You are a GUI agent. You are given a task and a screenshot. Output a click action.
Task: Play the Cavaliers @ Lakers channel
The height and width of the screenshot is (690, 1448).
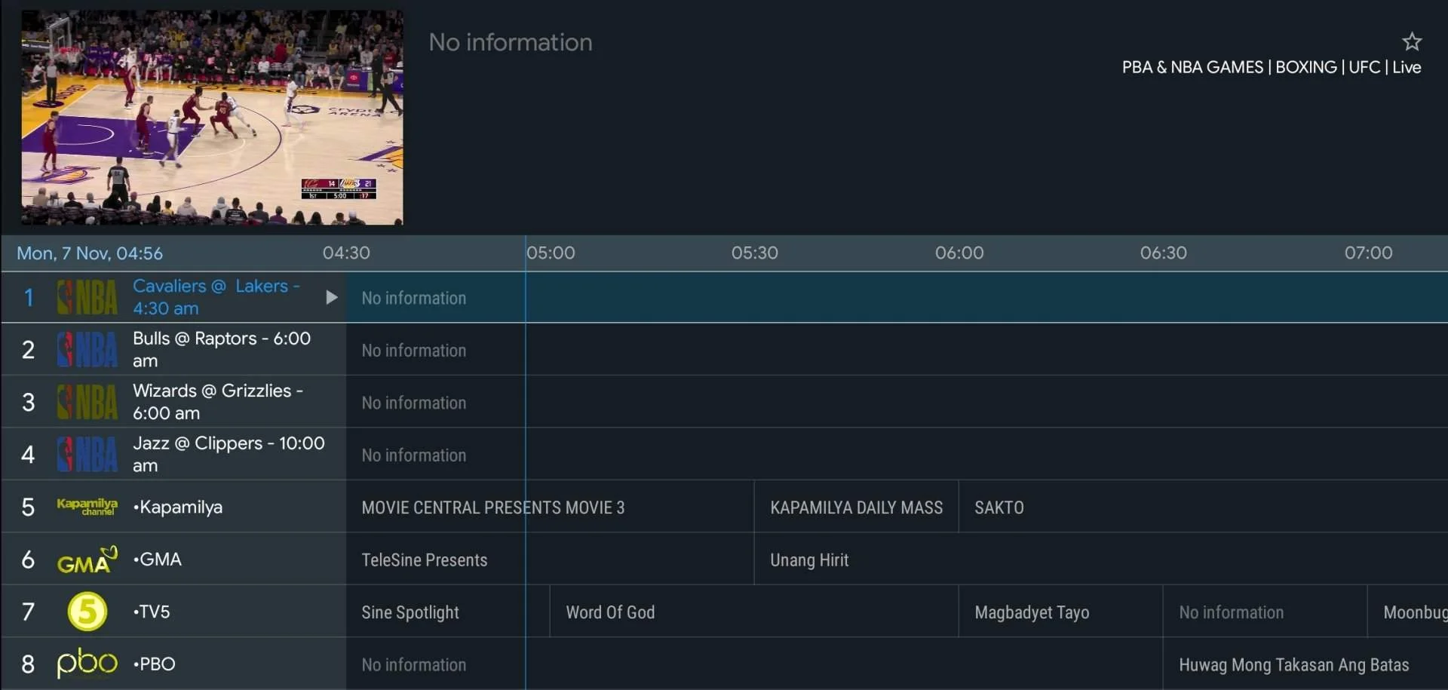point(331,297)
